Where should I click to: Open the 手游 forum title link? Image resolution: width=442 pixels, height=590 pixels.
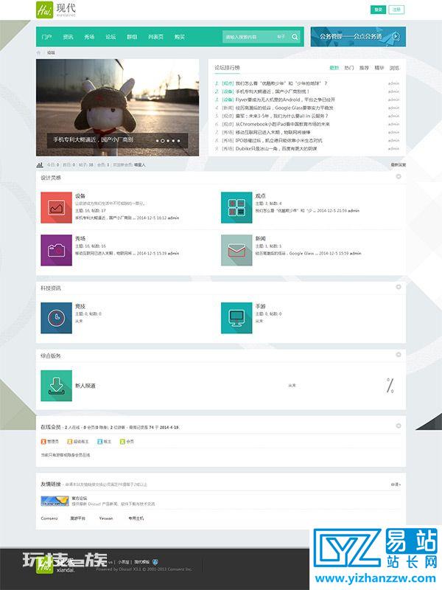click(261, 306)
